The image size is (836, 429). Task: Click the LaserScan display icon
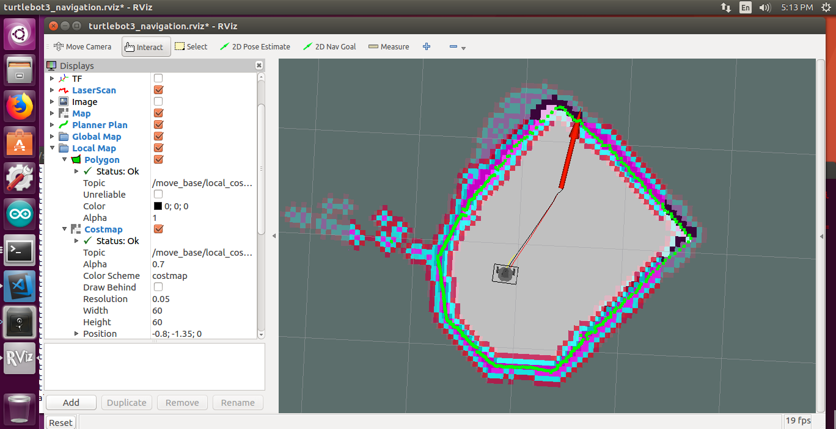point(64,90)
